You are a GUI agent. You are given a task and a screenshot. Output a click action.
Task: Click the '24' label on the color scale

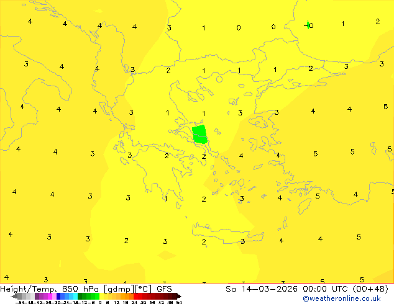tap(134, 302)
